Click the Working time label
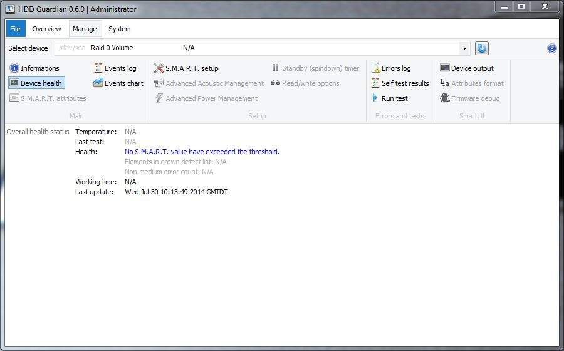Screen dimensions: 564x351 pos(96,182)
